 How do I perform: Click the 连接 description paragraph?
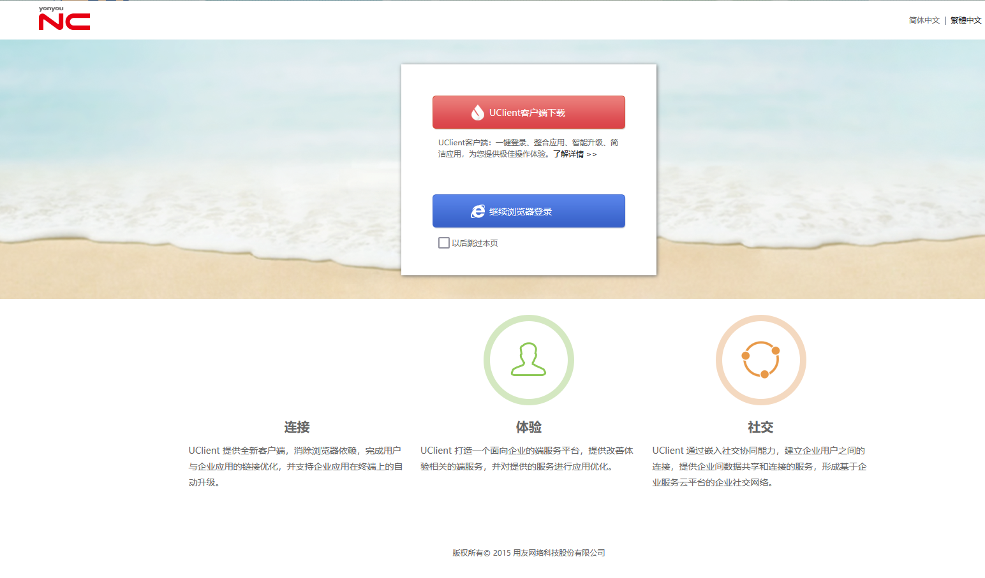click(x=295, y=466)
